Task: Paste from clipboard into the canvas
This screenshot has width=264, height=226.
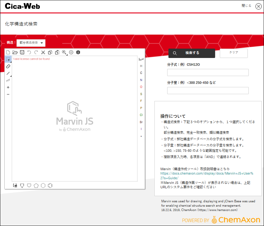Action: coord(57,52)
